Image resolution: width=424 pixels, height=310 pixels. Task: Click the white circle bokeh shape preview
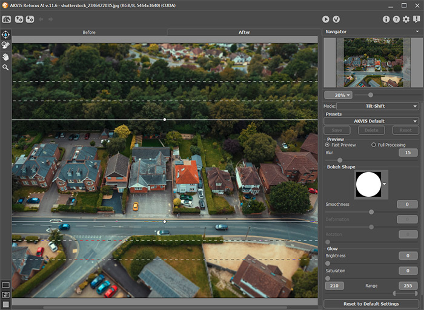[368, 184]
